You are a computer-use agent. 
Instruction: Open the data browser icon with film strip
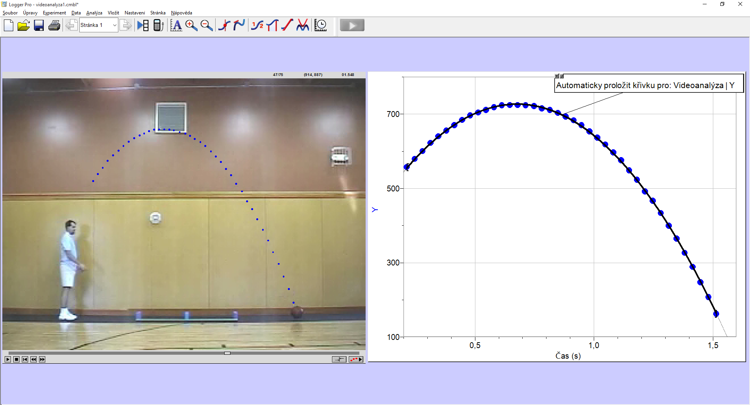(x=143, y=25)
